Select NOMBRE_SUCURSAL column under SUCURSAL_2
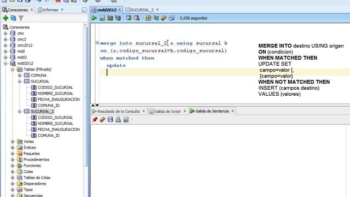Screen dimensions: 350x197 click(x=55, y=124)
